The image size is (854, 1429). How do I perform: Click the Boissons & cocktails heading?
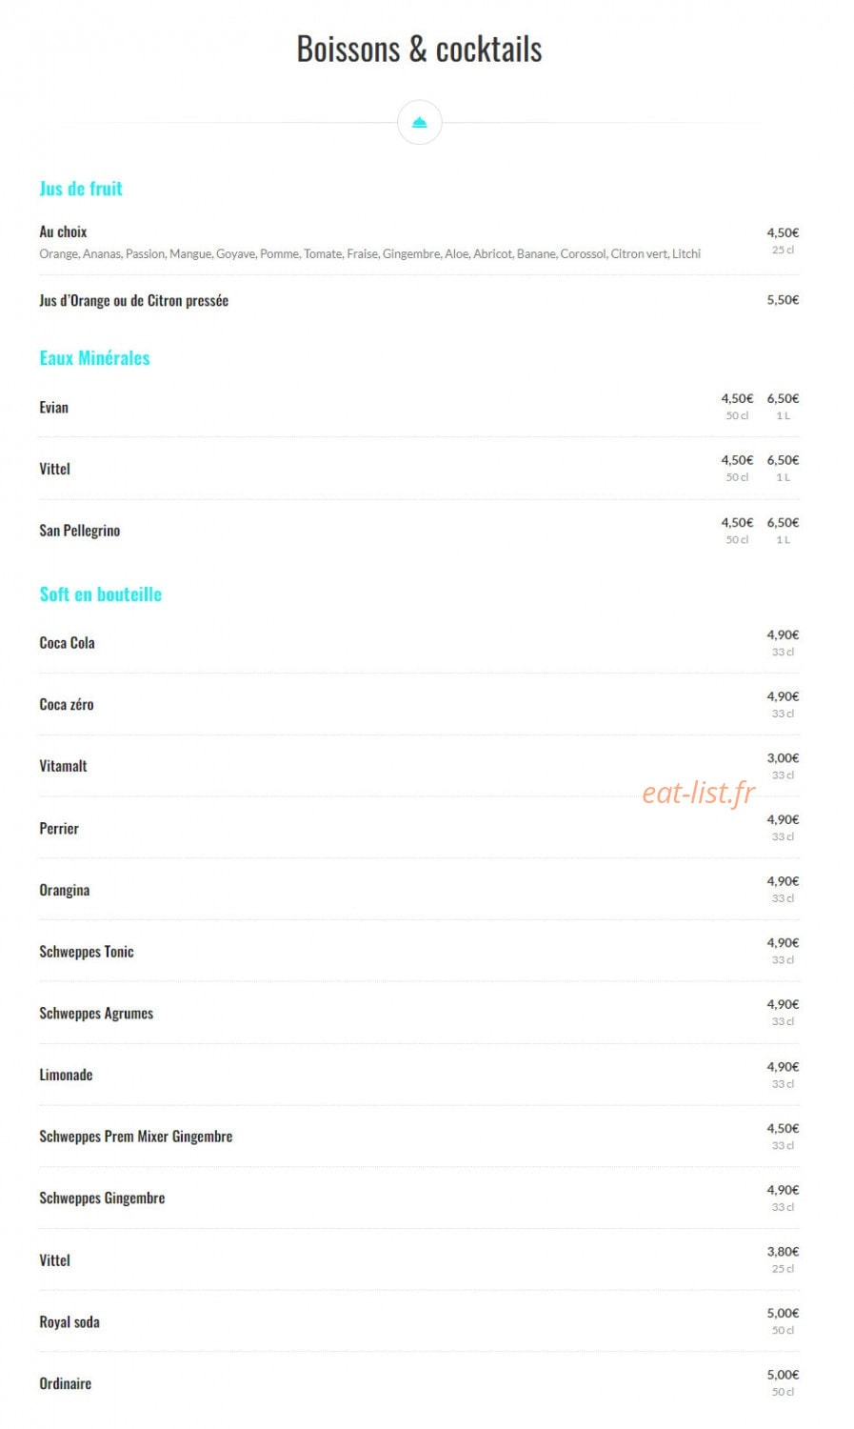(419, 49)
